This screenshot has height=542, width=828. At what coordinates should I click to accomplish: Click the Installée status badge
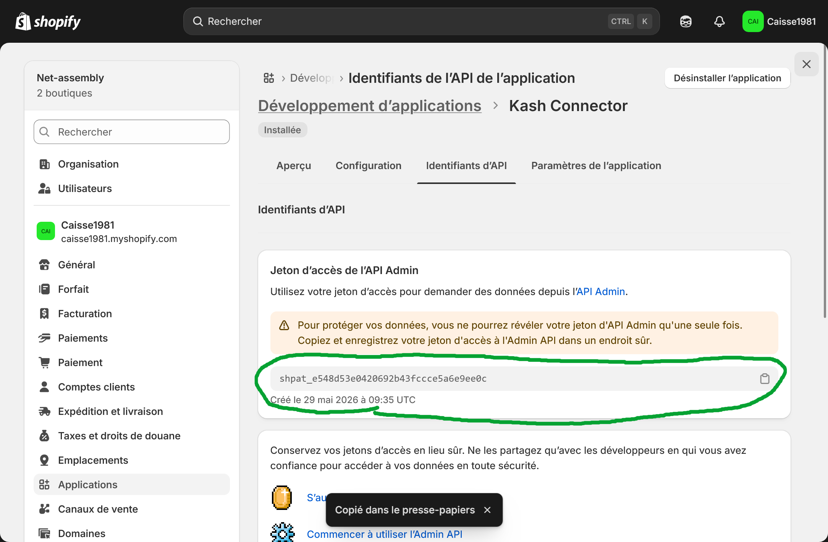coord(283,130)
